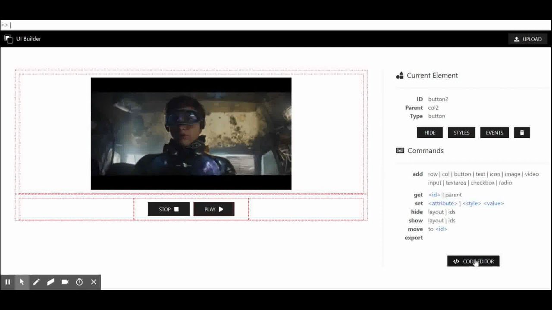Screen dimensions: 552x310
Task: Click <value> in the set command
Action: (494, 203)
